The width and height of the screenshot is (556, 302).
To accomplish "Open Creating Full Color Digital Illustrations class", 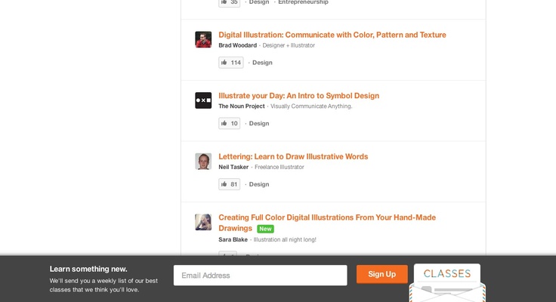I will pos(327,223).
